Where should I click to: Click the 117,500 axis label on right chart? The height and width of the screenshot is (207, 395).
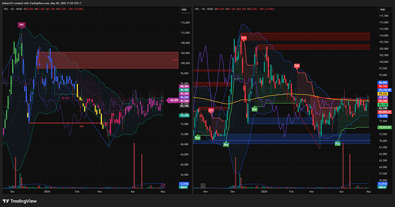384,15
